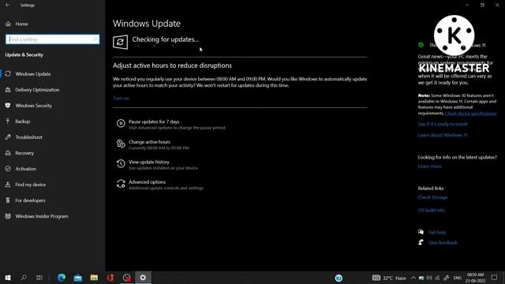Click the Windows Insider Program icon
The height and width of the screenshot is (284, 505).
8,216
